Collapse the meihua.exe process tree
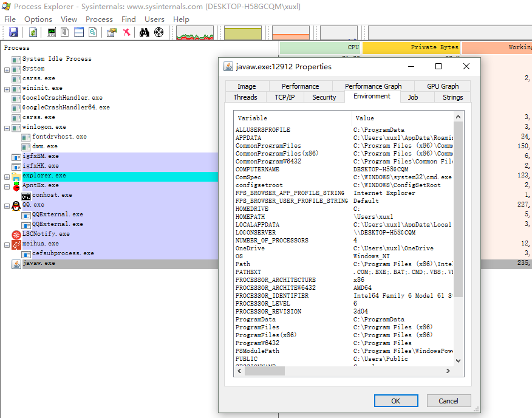Image resolution: width=532 pixels, height=418 pixels. [7, 244]
